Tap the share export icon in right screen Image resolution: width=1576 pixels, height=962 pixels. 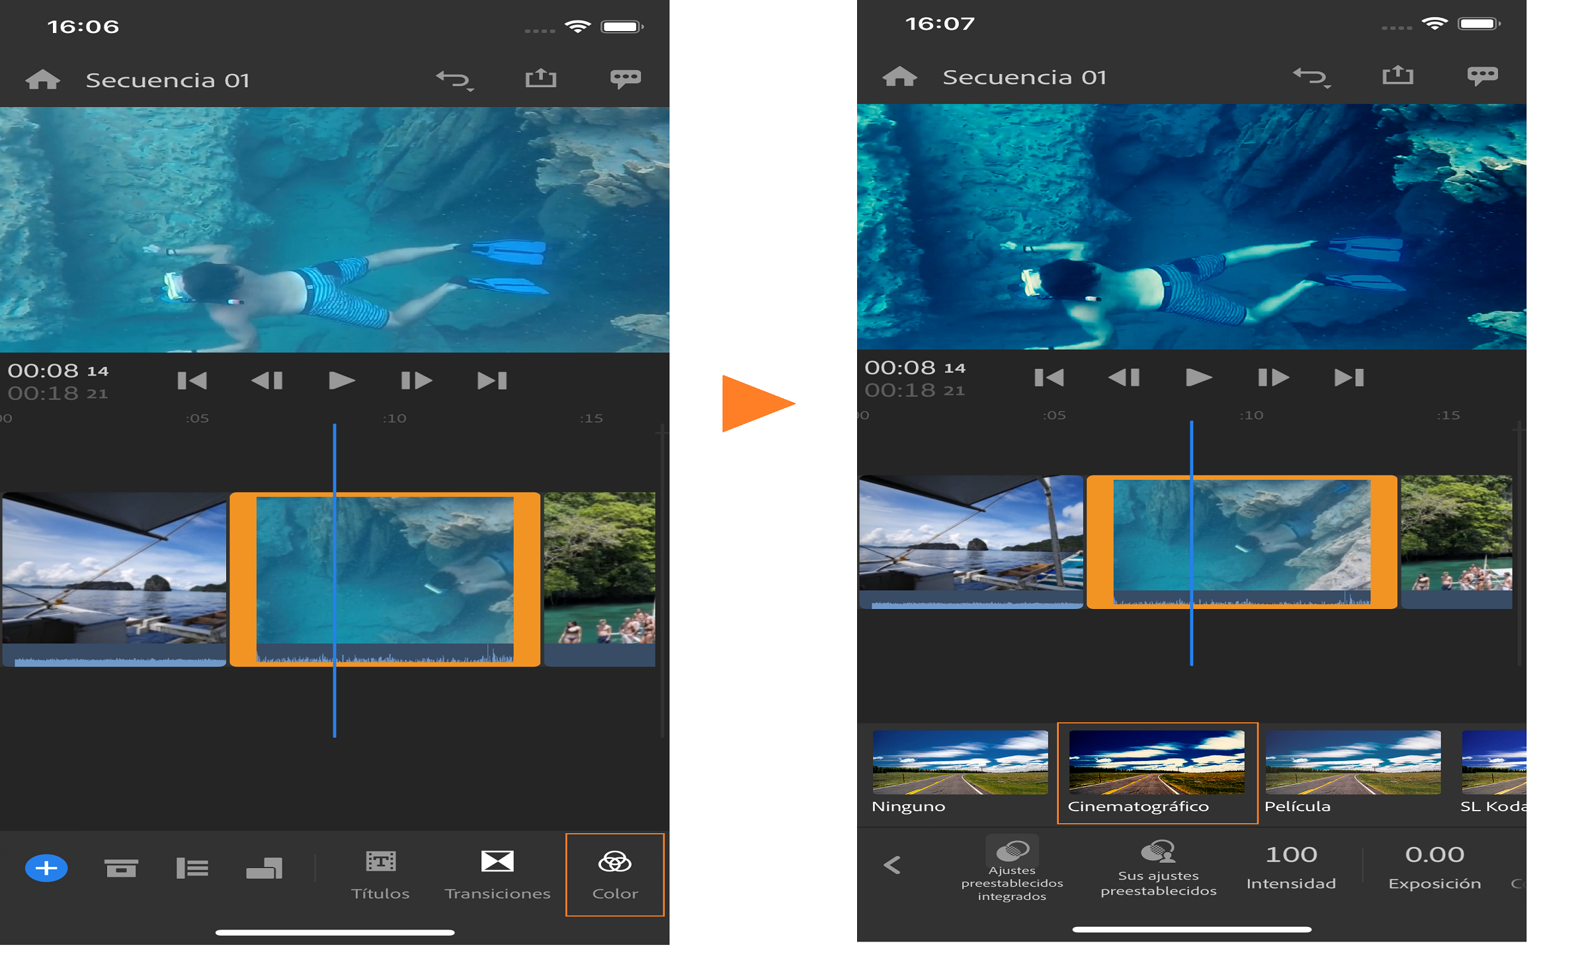[1397, 76]
